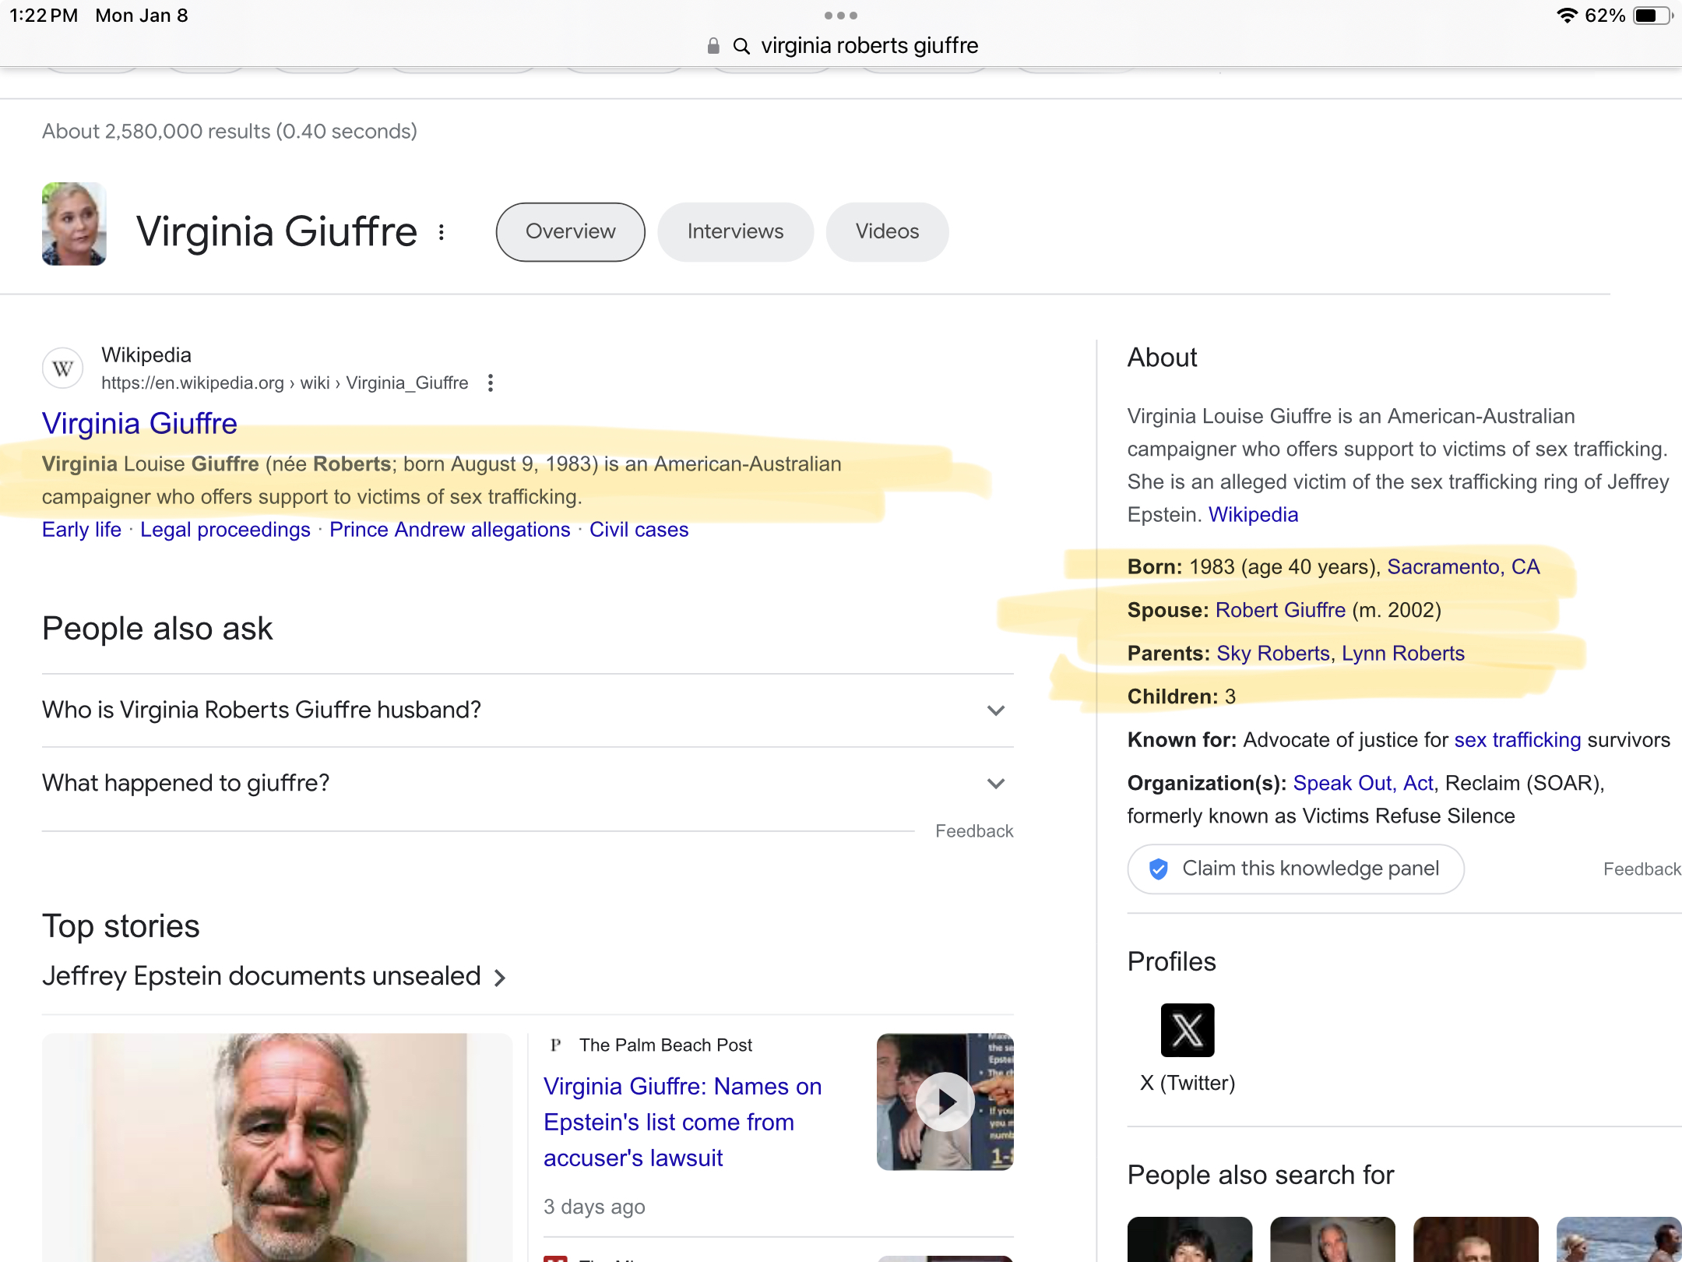Open the Prince Andrew allegations link
The width and height of the screenshot is (1682, 1262).
pos(449,530)
